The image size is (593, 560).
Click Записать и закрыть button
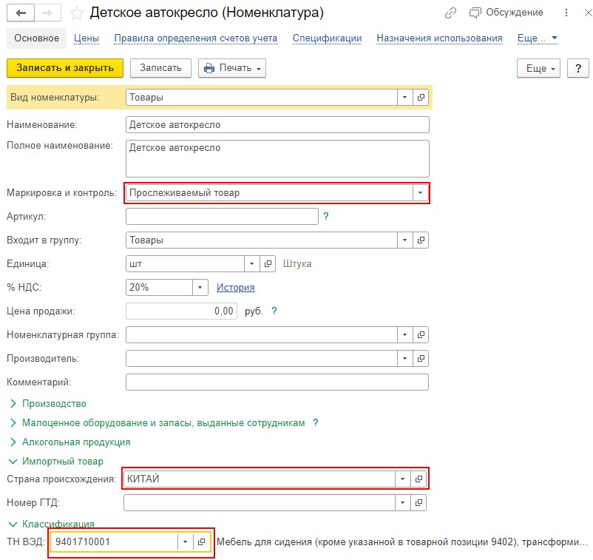click(65, 68)
